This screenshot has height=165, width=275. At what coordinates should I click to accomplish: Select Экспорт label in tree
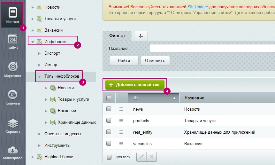(x=52, y=53)
